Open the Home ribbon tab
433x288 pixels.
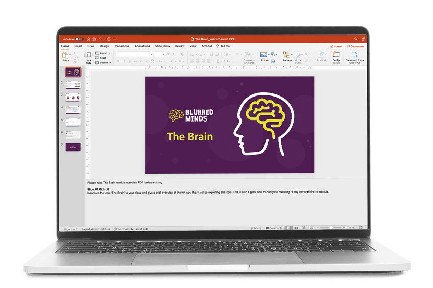pyautogui.click(x=65, y=46)
